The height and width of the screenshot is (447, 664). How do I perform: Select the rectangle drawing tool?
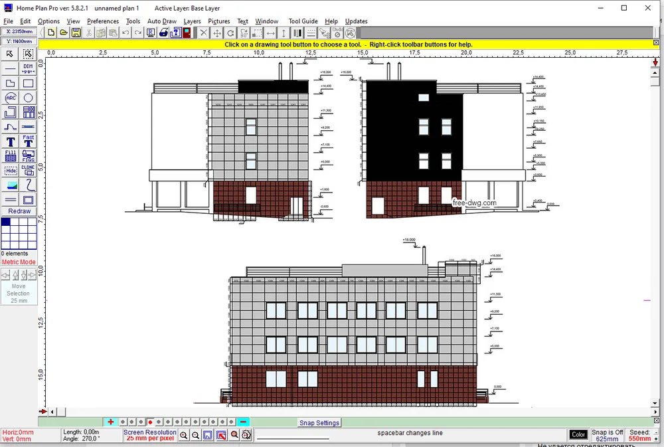[29, 83]
